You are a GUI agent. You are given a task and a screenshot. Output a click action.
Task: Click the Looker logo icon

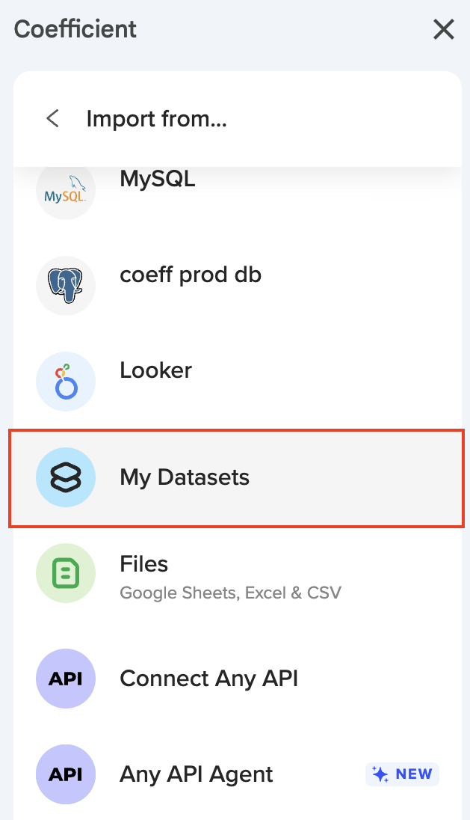pyautogui.click(x=66, y=382)
